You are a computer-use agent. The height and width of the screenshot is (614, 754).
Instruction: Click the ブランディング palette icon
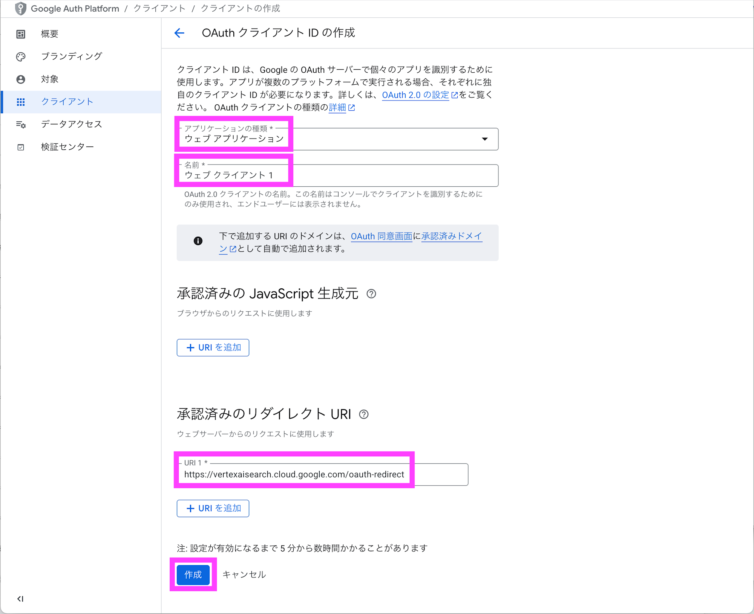coord(21,57)
